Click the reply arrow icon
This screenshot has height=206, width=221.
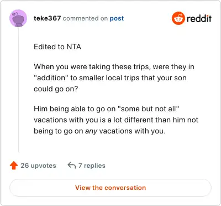pyautogui.click(x=72, y=166)
